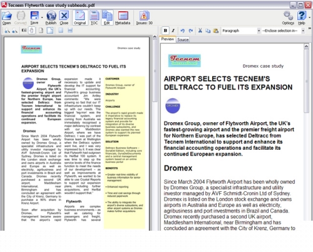313x252 pixels.
Task: Click the Tecnem logo in original PDF page
Action: tap(31, 50)
